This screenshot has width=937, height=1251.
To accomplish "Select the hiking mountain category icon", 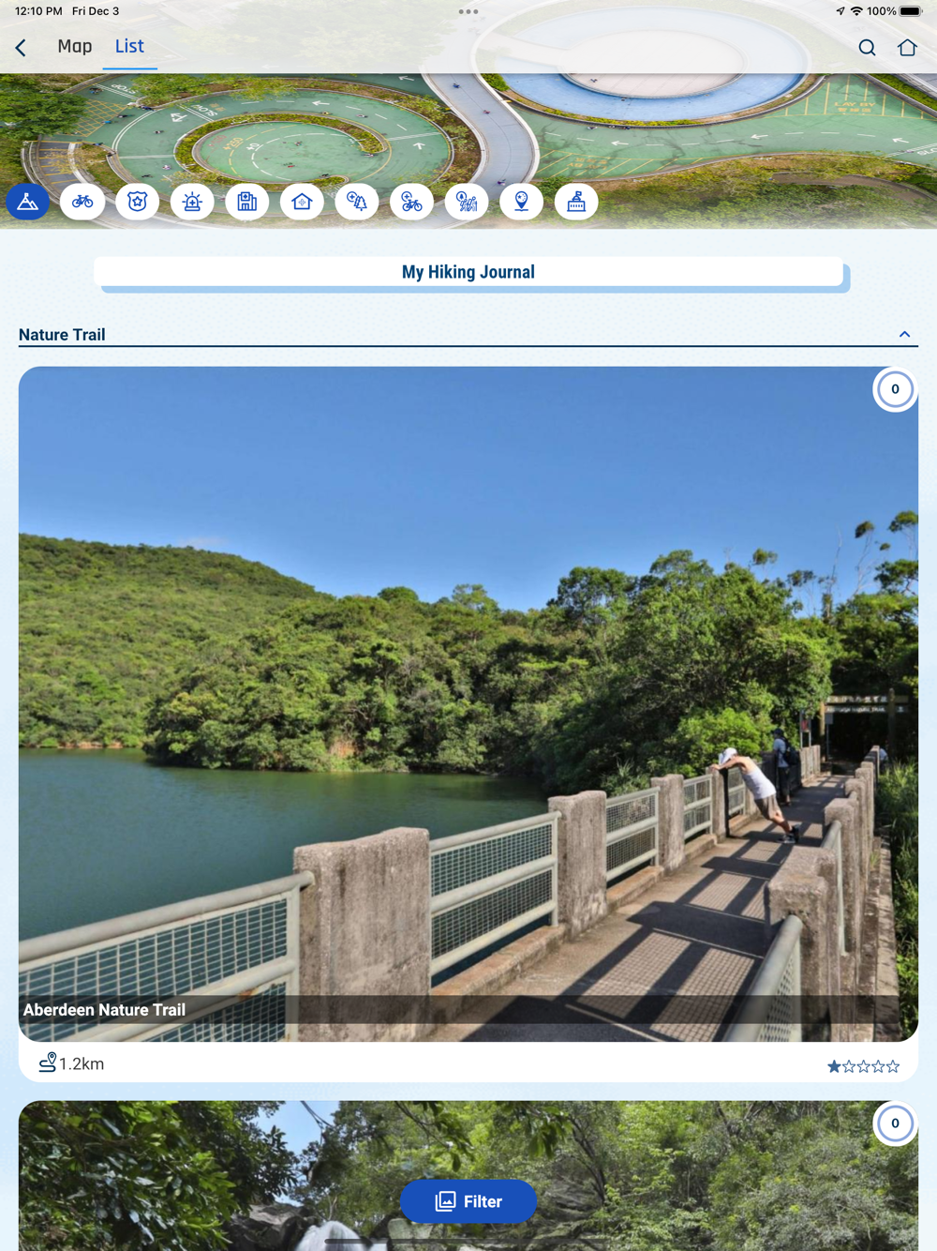I will coord(28,202).
